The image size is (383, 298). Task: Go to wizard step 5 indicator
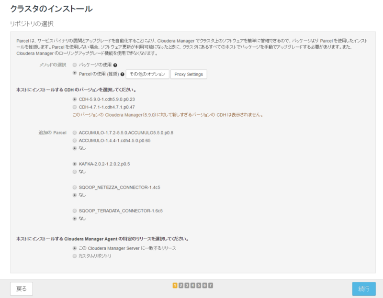[x=199, y=285]
